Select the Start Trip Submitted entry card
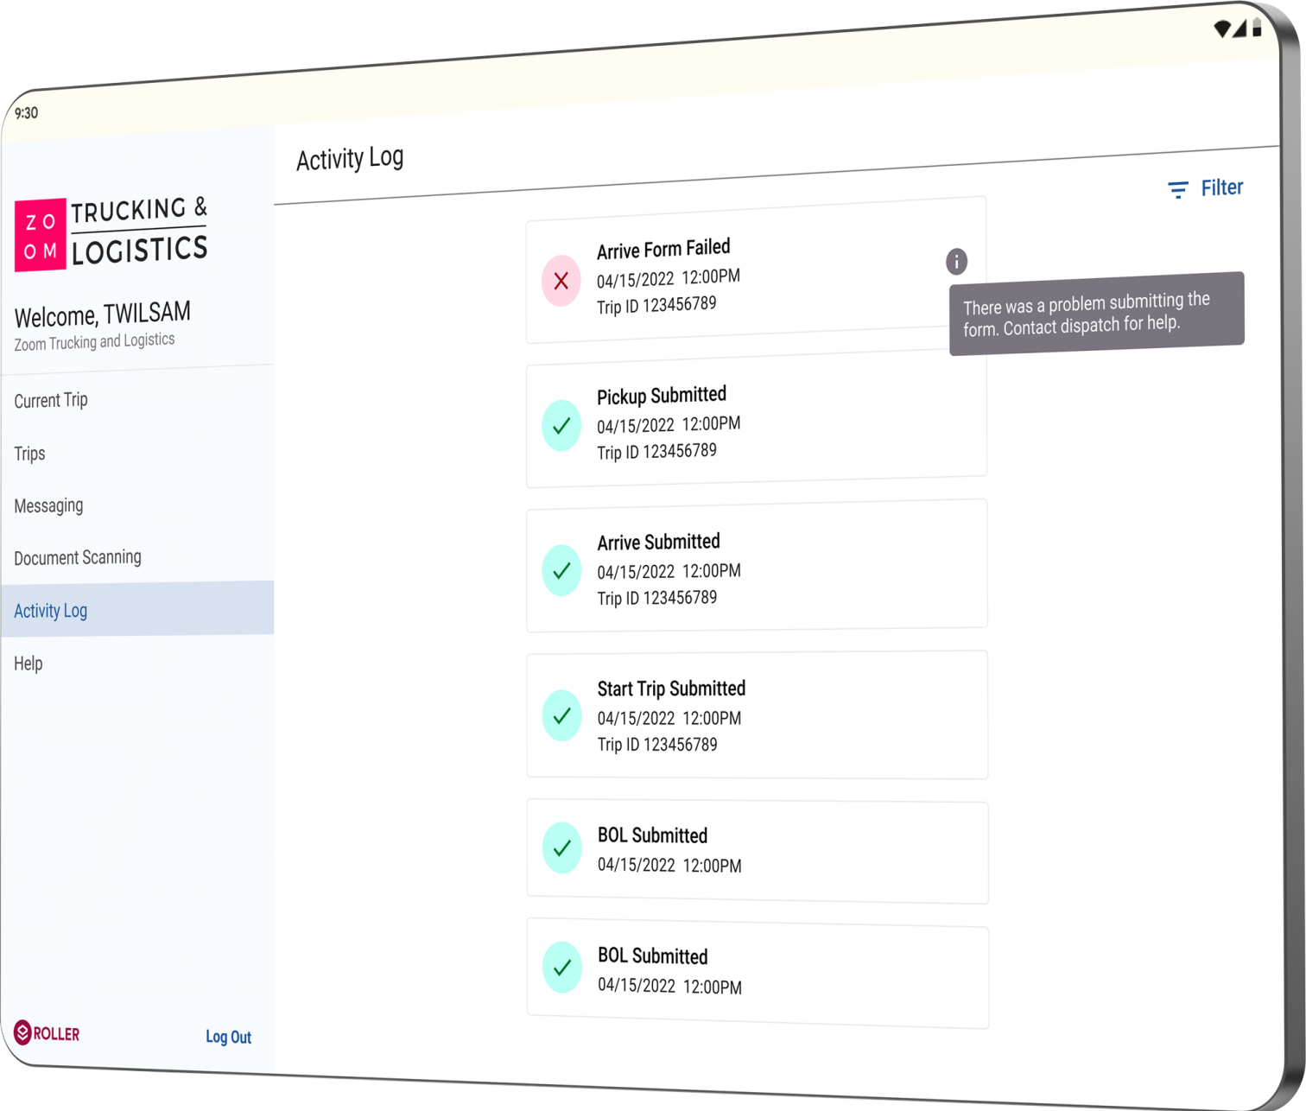The height and width of the screenshot is (1111, 1306). 756,715
